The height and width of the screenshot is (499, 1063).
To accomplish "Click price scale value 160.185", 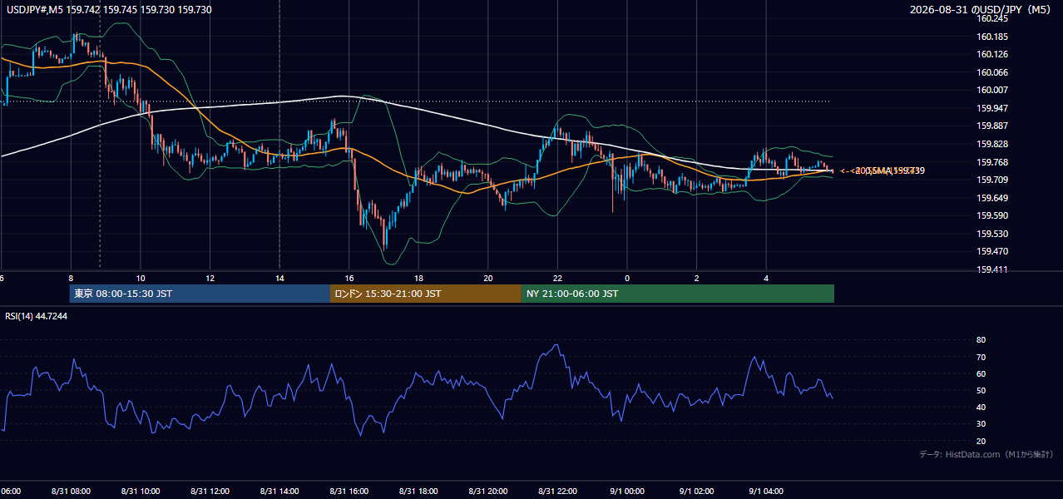I will tap(993, 37).
